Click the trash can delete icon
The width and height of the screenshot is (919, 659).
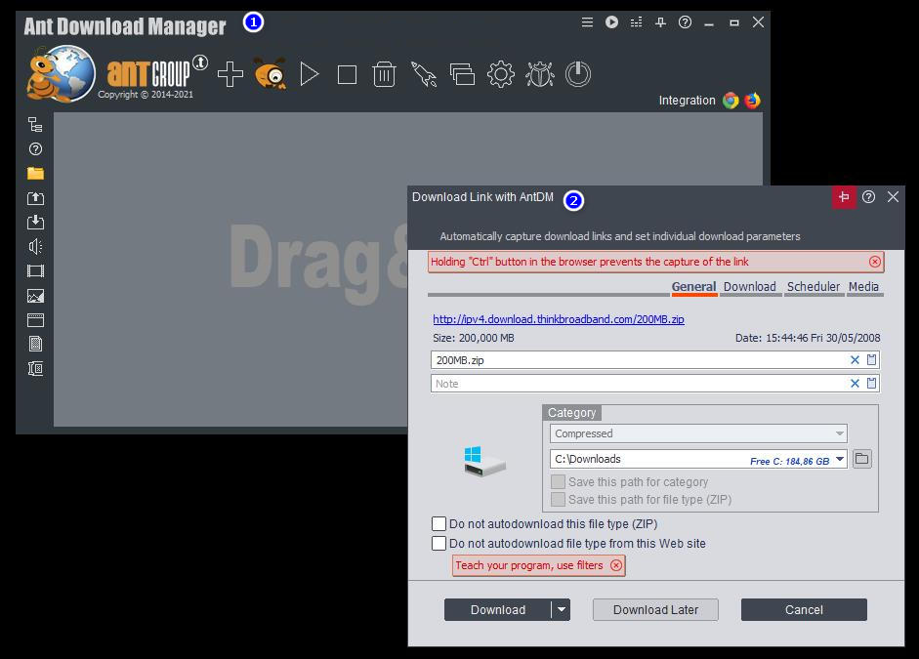(x=385, y=74)
